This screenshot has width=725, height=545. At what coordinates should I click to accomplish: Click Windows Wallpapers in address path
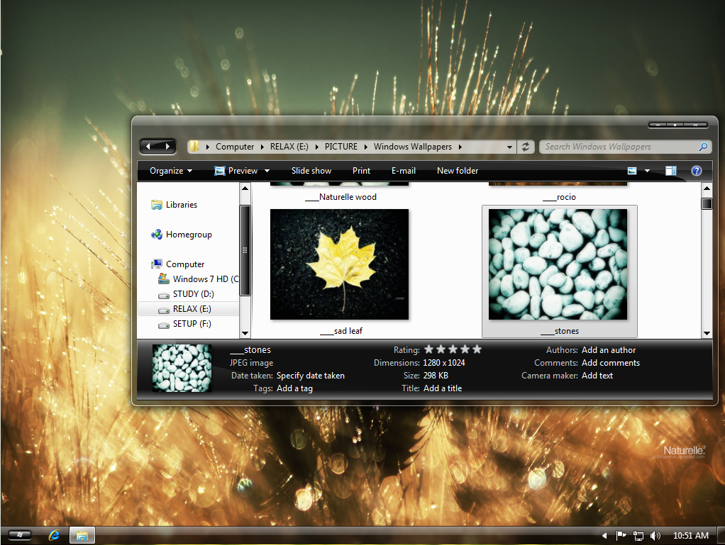click(412, 147)
